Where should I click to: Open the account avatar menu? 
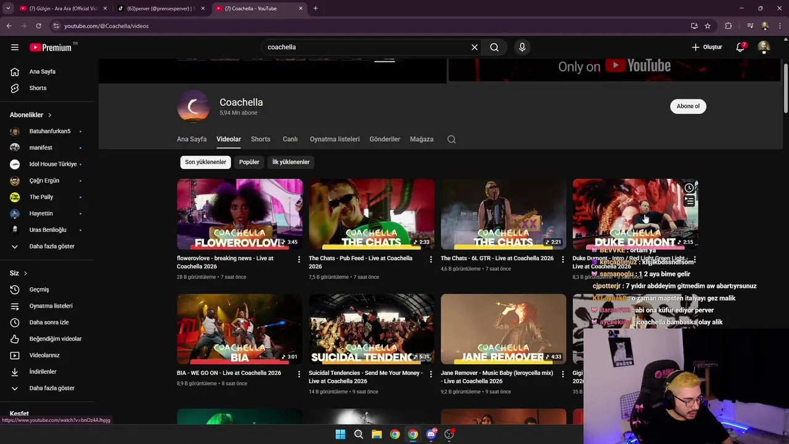764,47
